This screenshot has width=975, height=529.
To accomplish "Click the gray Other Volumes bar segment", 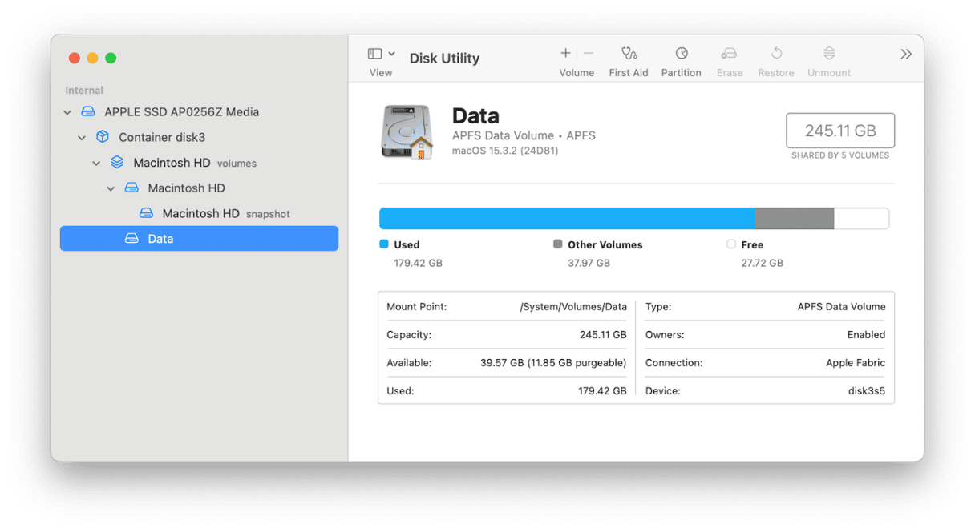I will (794, 218).
